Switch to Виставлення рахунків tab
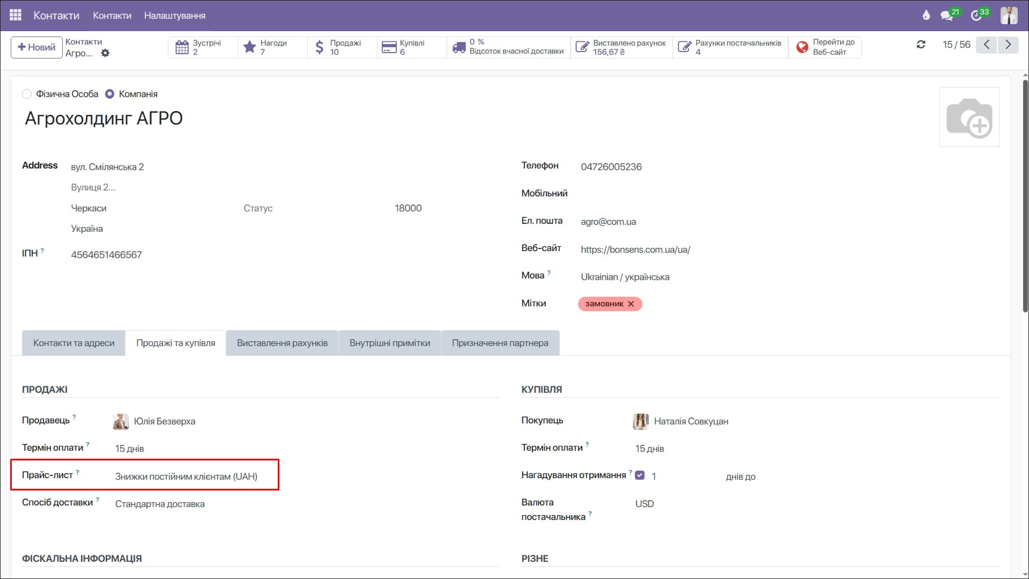 282,343
